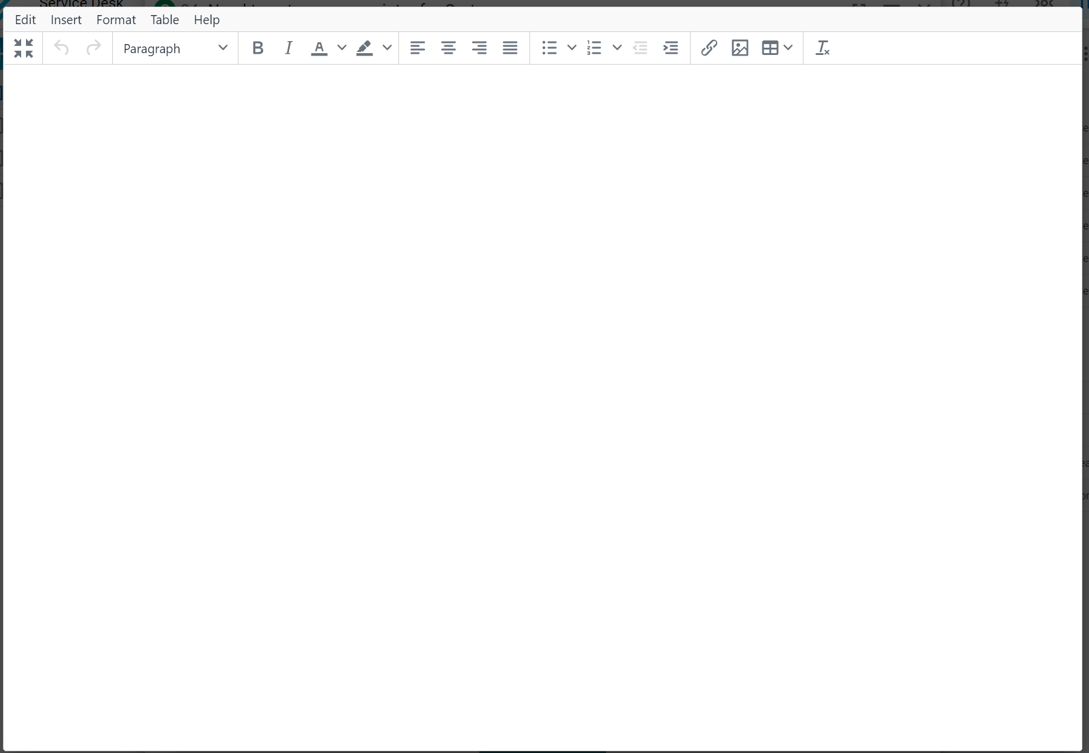Justify the text
This screenshot has width=1089, height=753.
(x=510, y=48)
